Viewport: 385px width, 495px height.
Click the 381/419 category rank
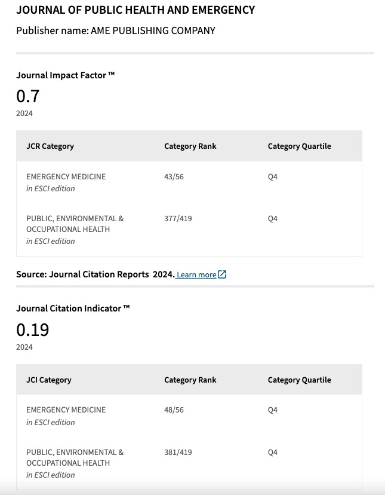click(x=178, y=453)
